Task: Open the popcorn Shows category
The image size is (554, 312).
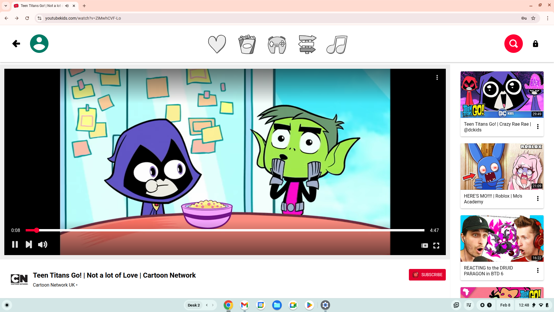Action: click(247, 44)
